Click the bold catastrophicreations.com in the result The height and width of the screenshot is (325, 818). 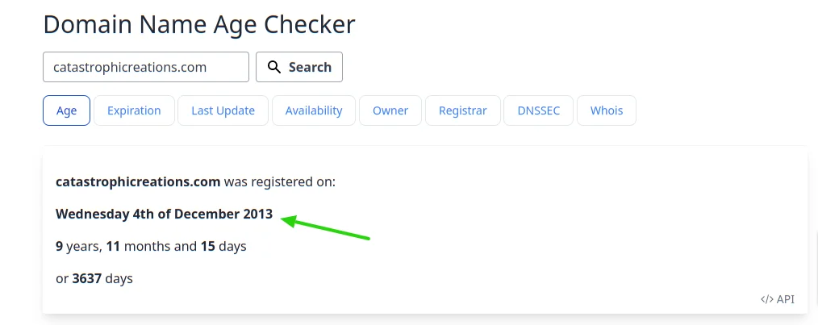tap(138, 181)
